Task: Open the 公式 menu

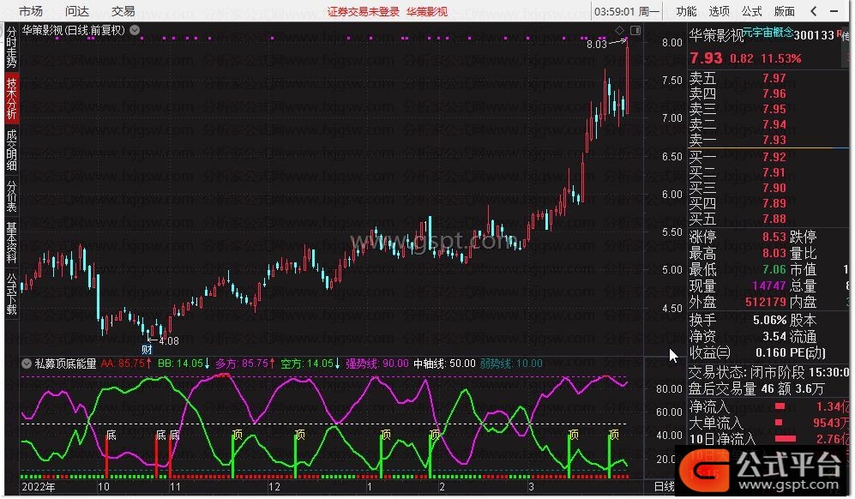Action: point(751,11)
